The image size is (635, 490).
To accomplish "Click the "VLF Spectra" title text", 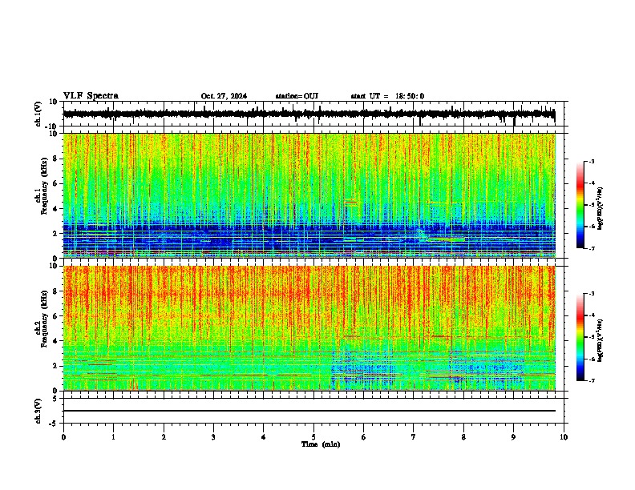I will click(91, 96).
